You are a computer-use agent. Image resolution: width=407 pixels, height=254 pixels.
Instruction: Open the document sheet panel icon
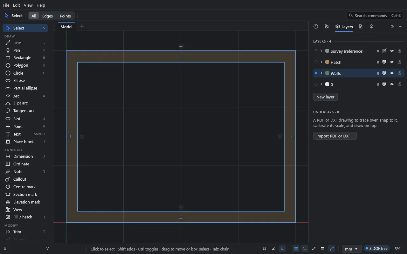click(361, 27)
